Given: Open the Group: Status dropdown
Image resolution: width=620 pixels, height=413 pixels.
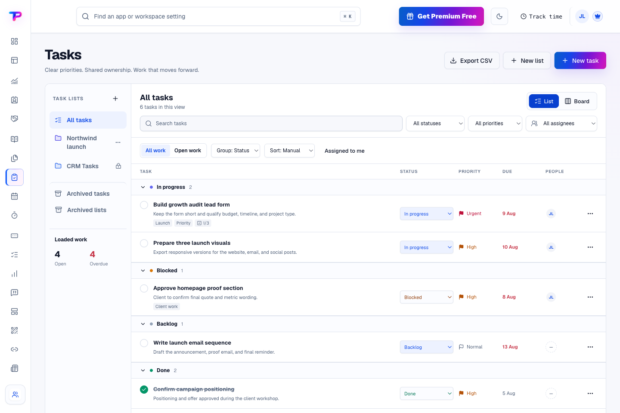Looking at the screenshot, I should pos(236,151).
